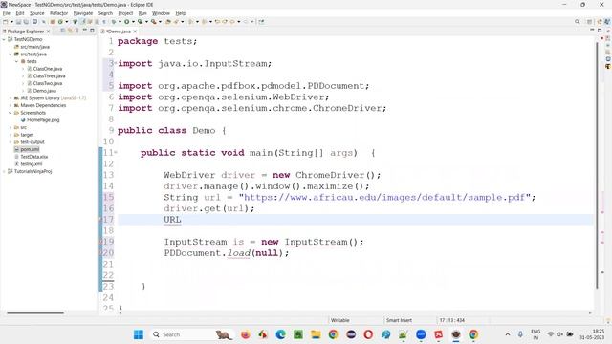Open the Windows Start menu
Screen dimensions: 612x344
tap(138, 334)
